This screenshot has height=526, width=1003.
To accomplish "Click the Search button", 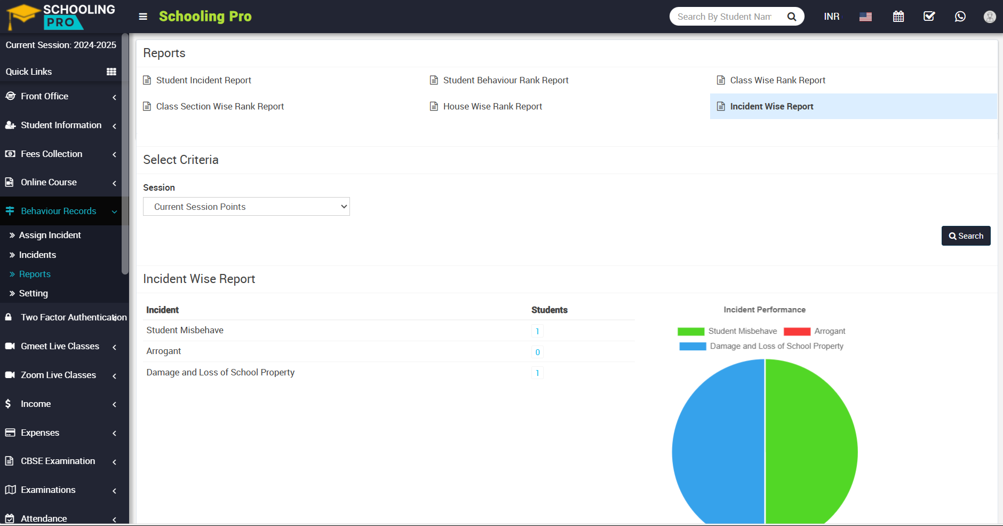I will click(966, 236).
